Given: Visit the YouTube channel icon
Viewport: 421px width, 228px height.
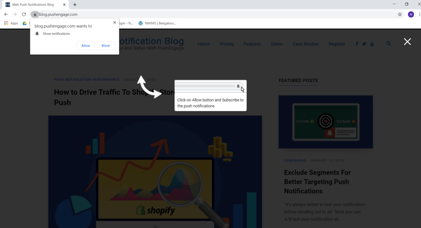Looking at the screenshot, I should pyautogui.click(x=372, y=44).
